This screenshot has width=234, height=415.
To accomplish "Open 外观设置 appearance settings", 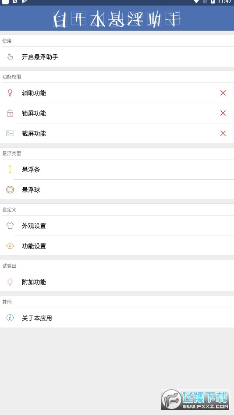I will [117, 226].
